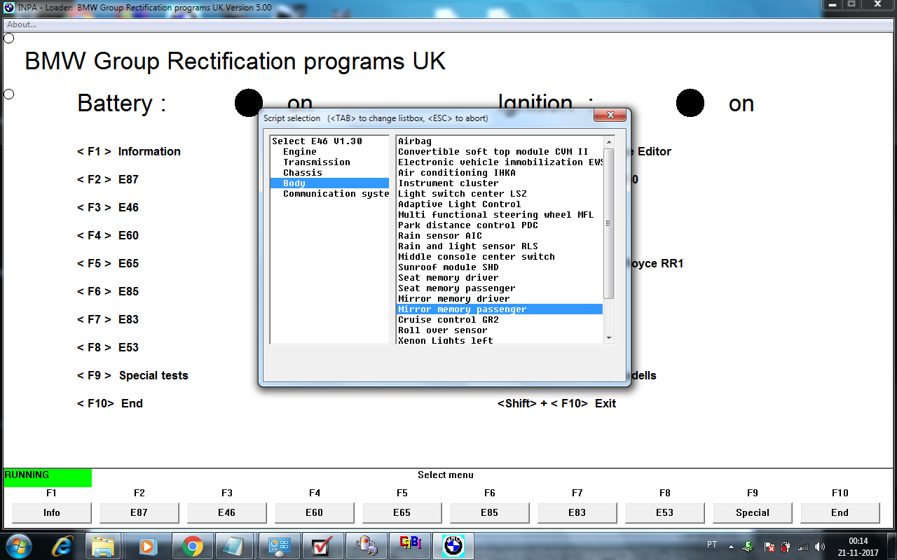The image size is (897, 560).
Task: Choose Instrument cluster script
Action: coord(499,183)
